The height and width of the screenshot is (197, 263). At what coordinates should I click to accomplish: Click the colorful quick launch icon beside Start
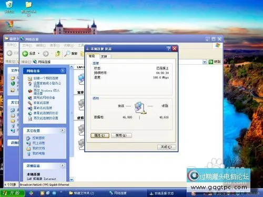31,193
